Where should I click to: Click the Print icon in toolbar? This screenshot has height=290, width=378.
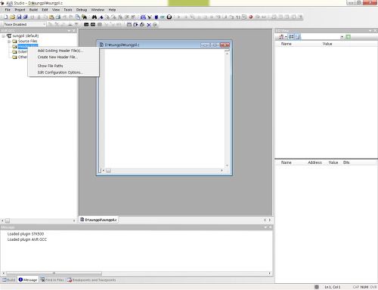click(58, 17)
